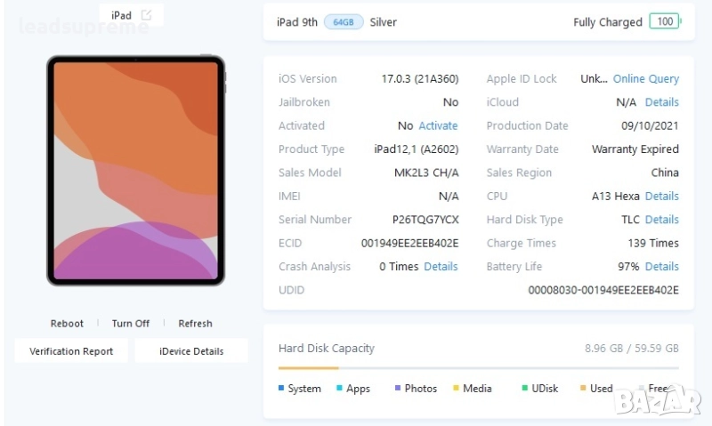Click the hard disk capacity usage bar
The image size is (712, 426).
[x=479, y=368]
